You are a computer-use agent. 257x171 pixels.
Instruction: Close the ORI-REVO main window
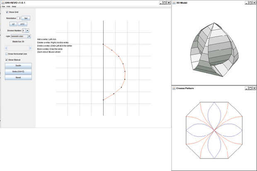click(x=169, y=2)
